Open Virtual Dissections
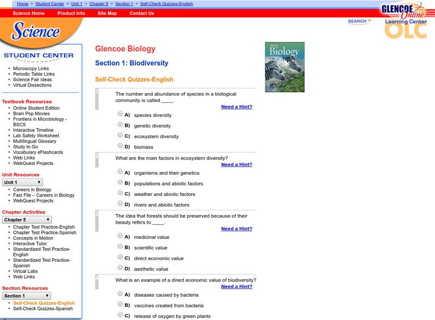435x320 pixels. coord(32,85)
